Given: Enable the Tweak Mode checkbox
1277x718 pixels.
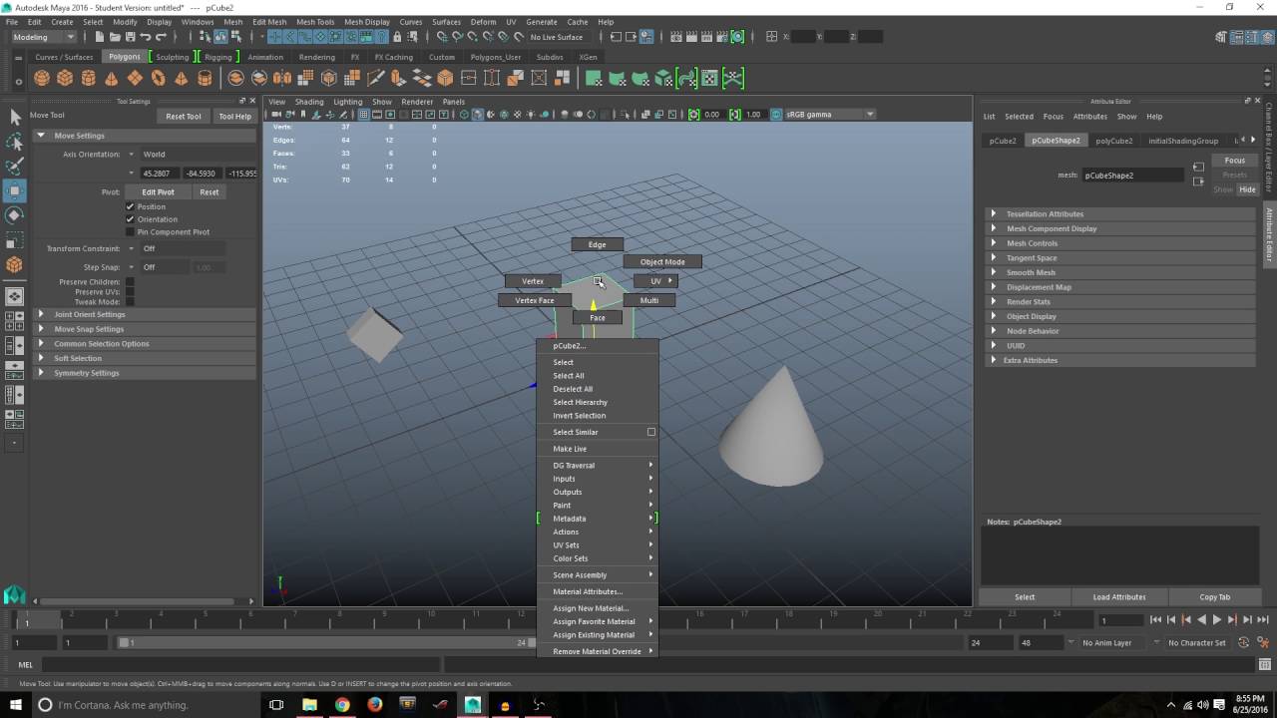Looking at the screenshot, I should click(130, 301).
